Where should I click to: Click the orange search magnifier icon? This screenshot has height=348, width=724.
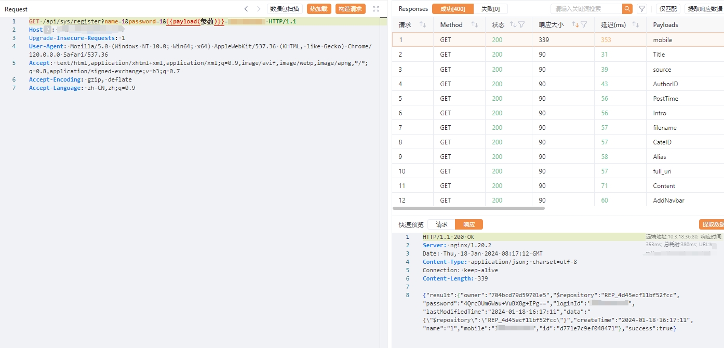point(627,9)
